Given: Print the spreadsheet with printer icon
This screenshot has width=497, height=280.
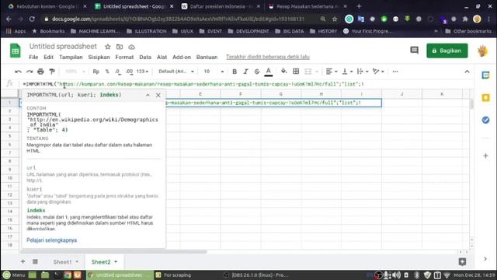Looking at the screenshot, I should tap(40, 72).
